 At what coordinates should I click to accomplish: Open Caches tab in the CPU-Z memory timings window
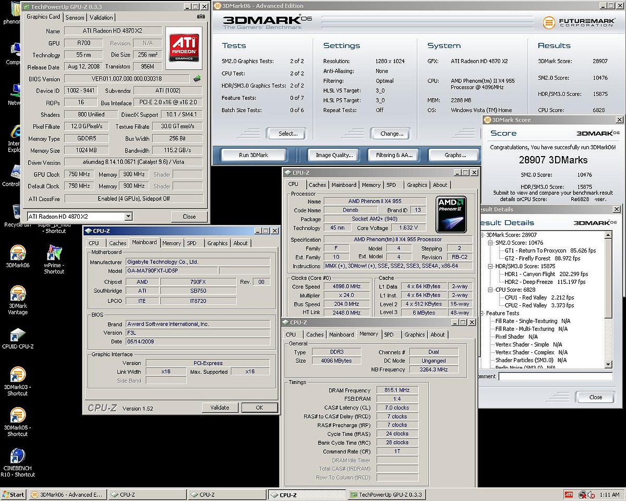coord(315,335)
